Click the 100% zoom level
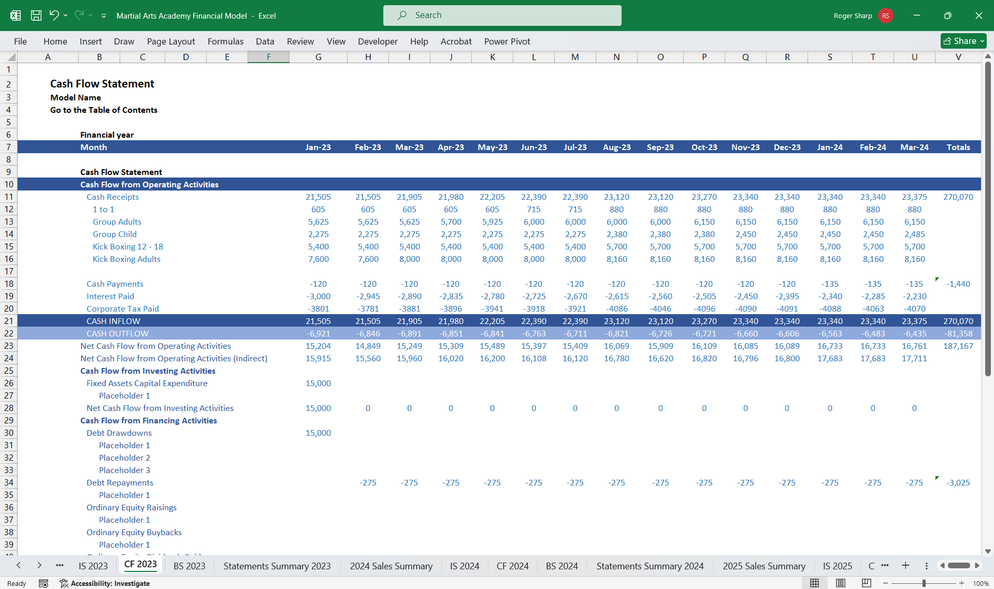This screenshot has height=589, width=994. click(x=981, y=583)
